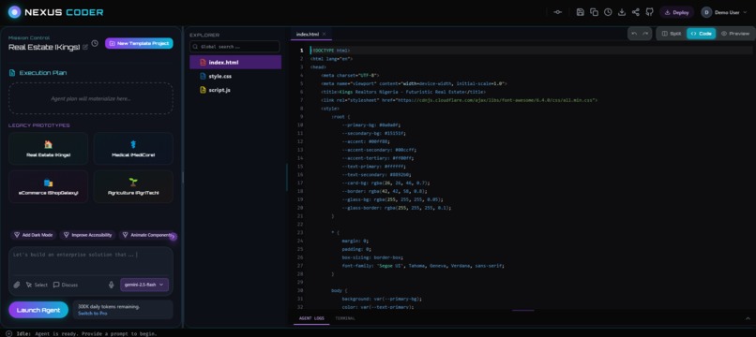The height and width of the screenshot is (337, 756).
Task: Click New Template Project button
Action: tap(139, 43)
